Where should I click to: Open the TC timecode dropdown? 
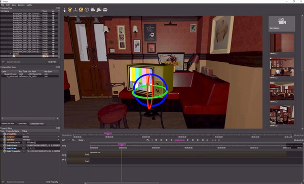(73, 140)
